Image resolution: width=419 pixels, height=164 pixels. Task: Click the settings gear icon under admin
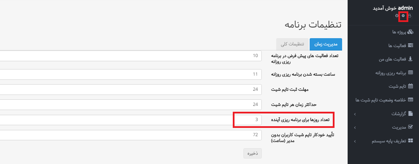(403, 16)
